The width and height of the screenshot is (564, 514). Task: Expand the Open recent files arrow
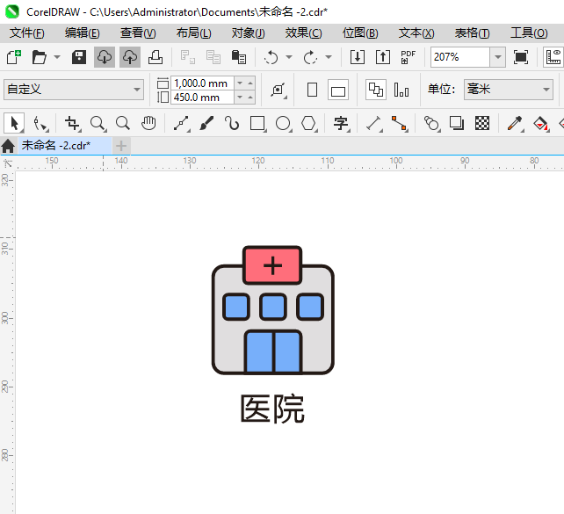pos(57,57)
